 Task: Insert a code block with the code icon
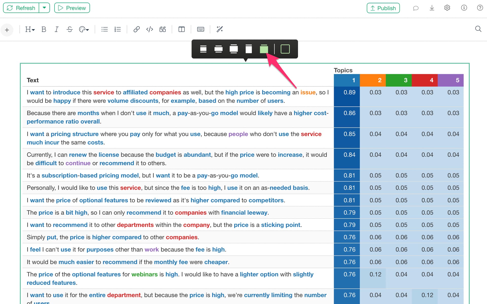pyautogui.click(x=150, y=29)
